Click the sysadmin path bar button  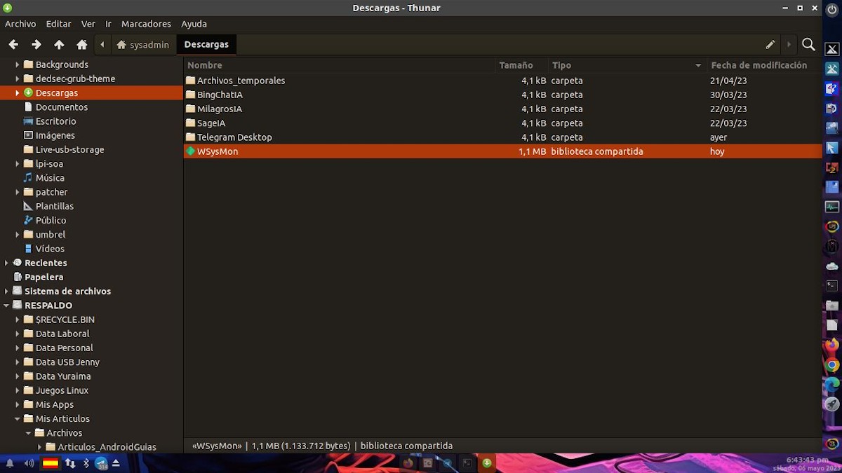point(143,44)
